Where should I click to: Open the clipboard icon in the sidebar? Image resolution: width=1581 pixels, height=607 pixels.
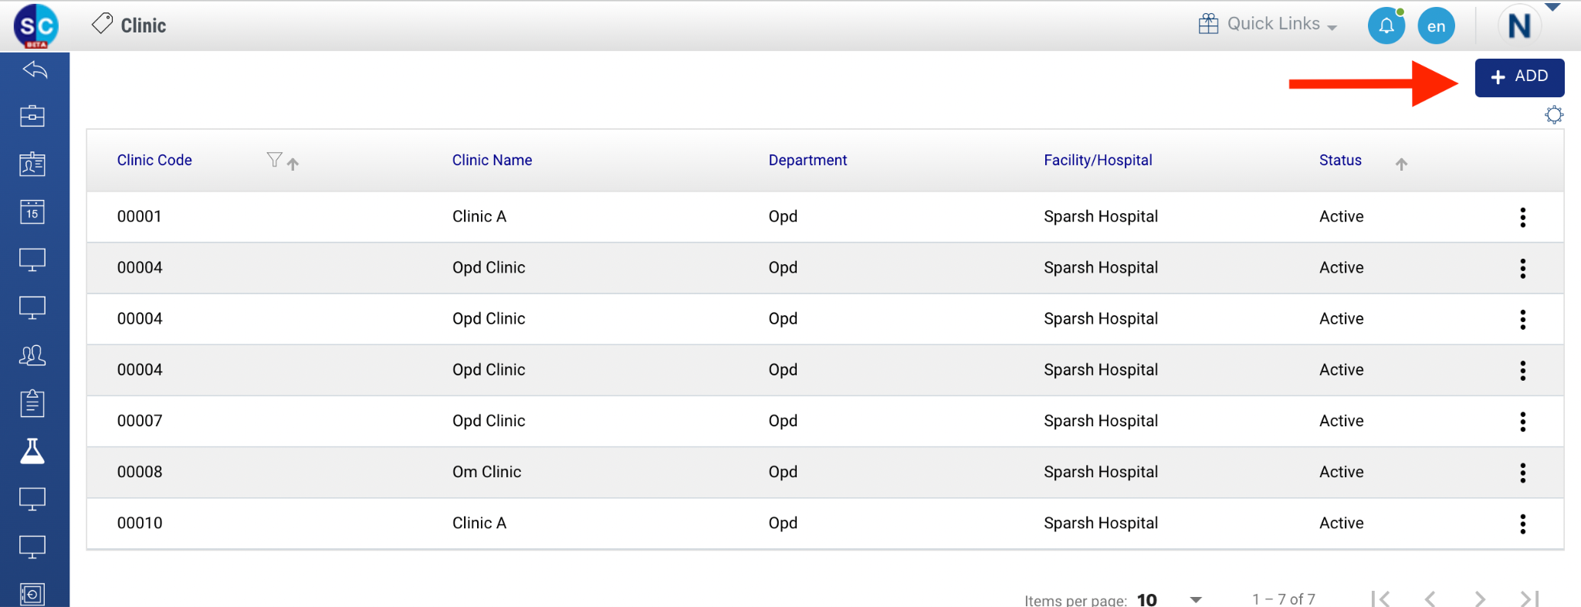32,403
